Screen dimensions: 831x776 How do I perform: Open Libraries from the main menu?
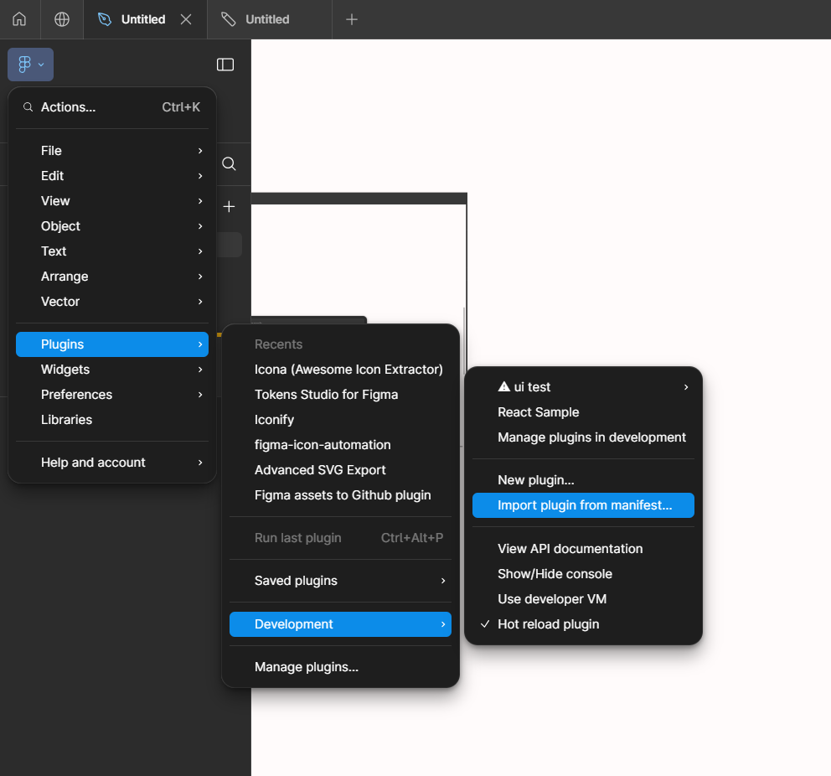112,420
